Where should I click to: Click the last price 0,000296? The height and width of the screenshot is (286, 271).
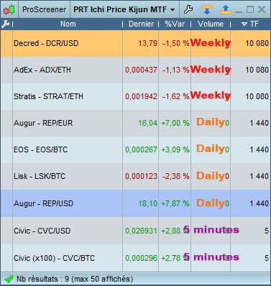click(x=141, y=258)
